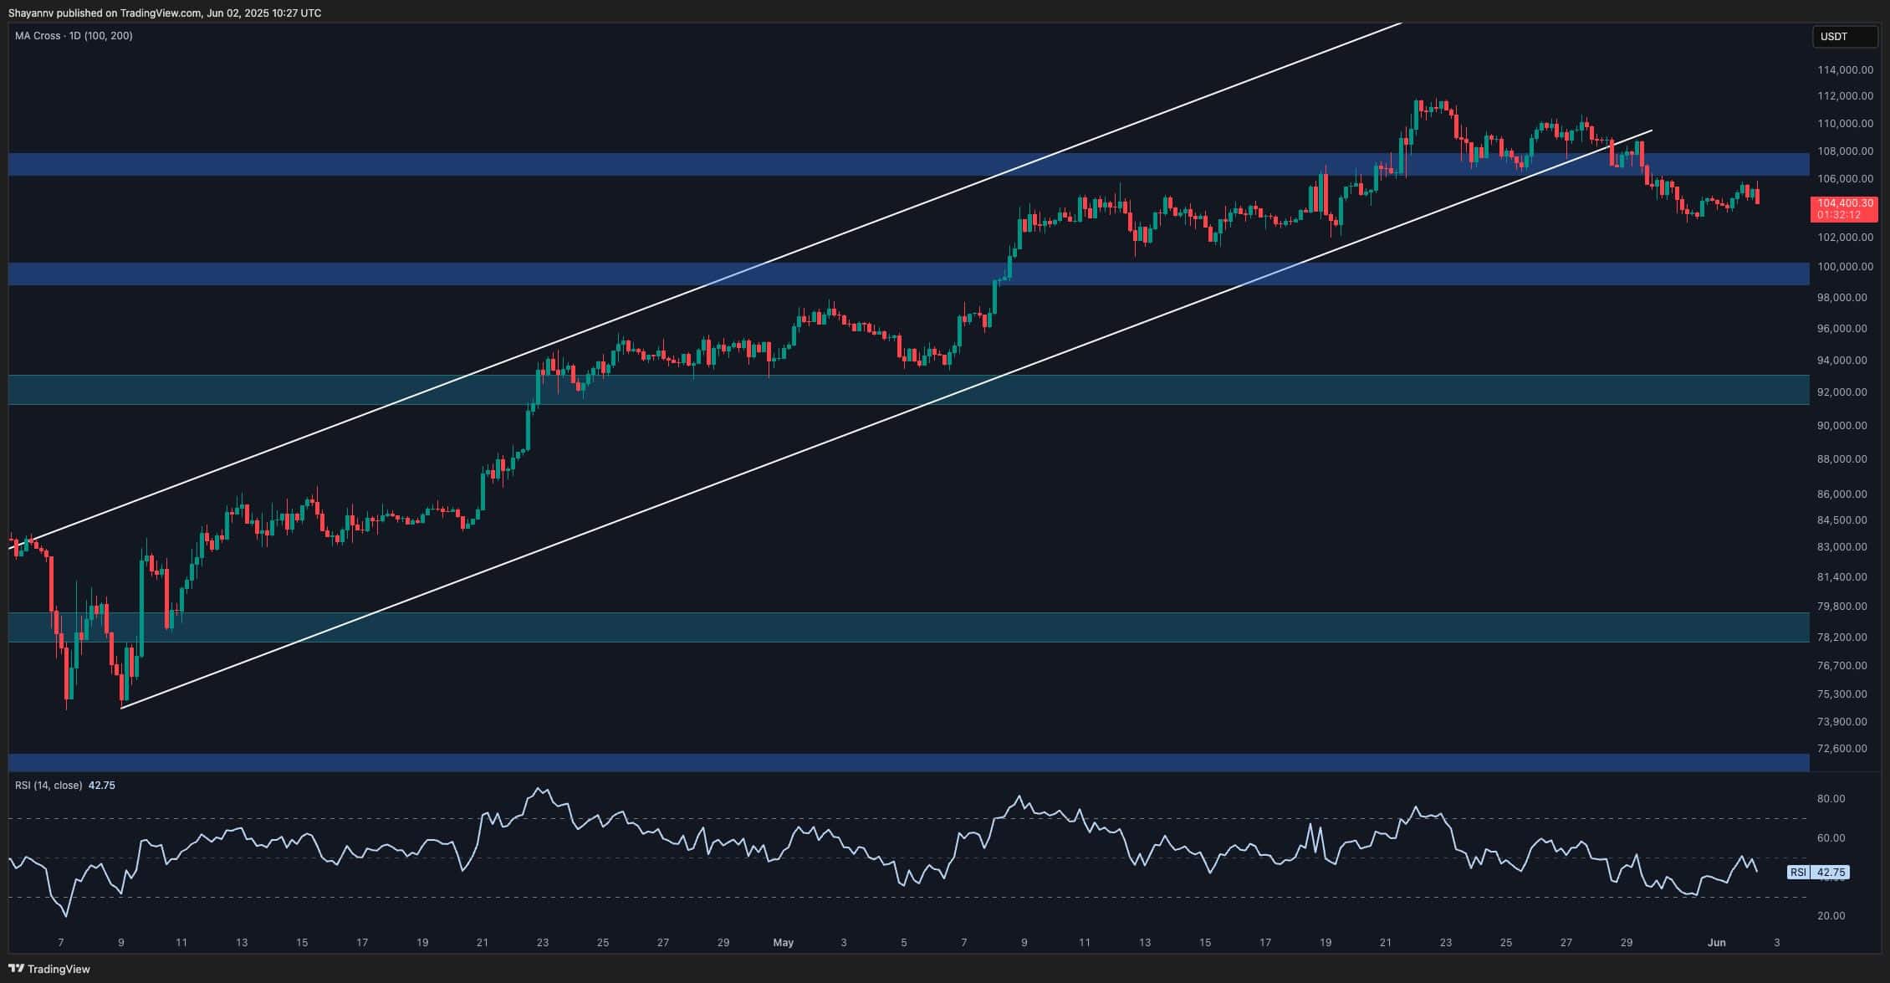Click the RSI tag on the right axis

(x=1798, y=872)
